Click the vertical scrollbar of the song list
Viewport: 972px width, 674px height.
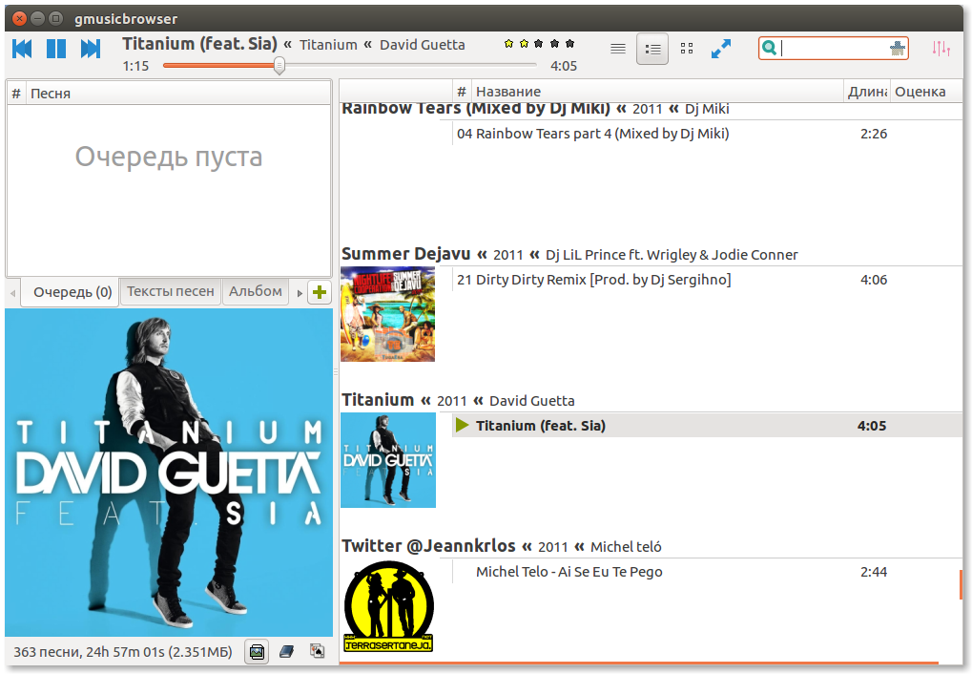click(x=961, y=585)
